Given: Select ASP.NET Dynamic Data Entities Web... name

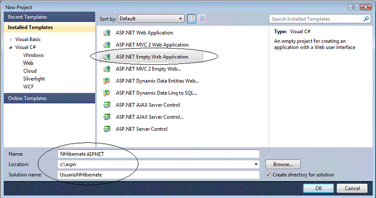Looking at the screenshot, I should pos(157,81).
